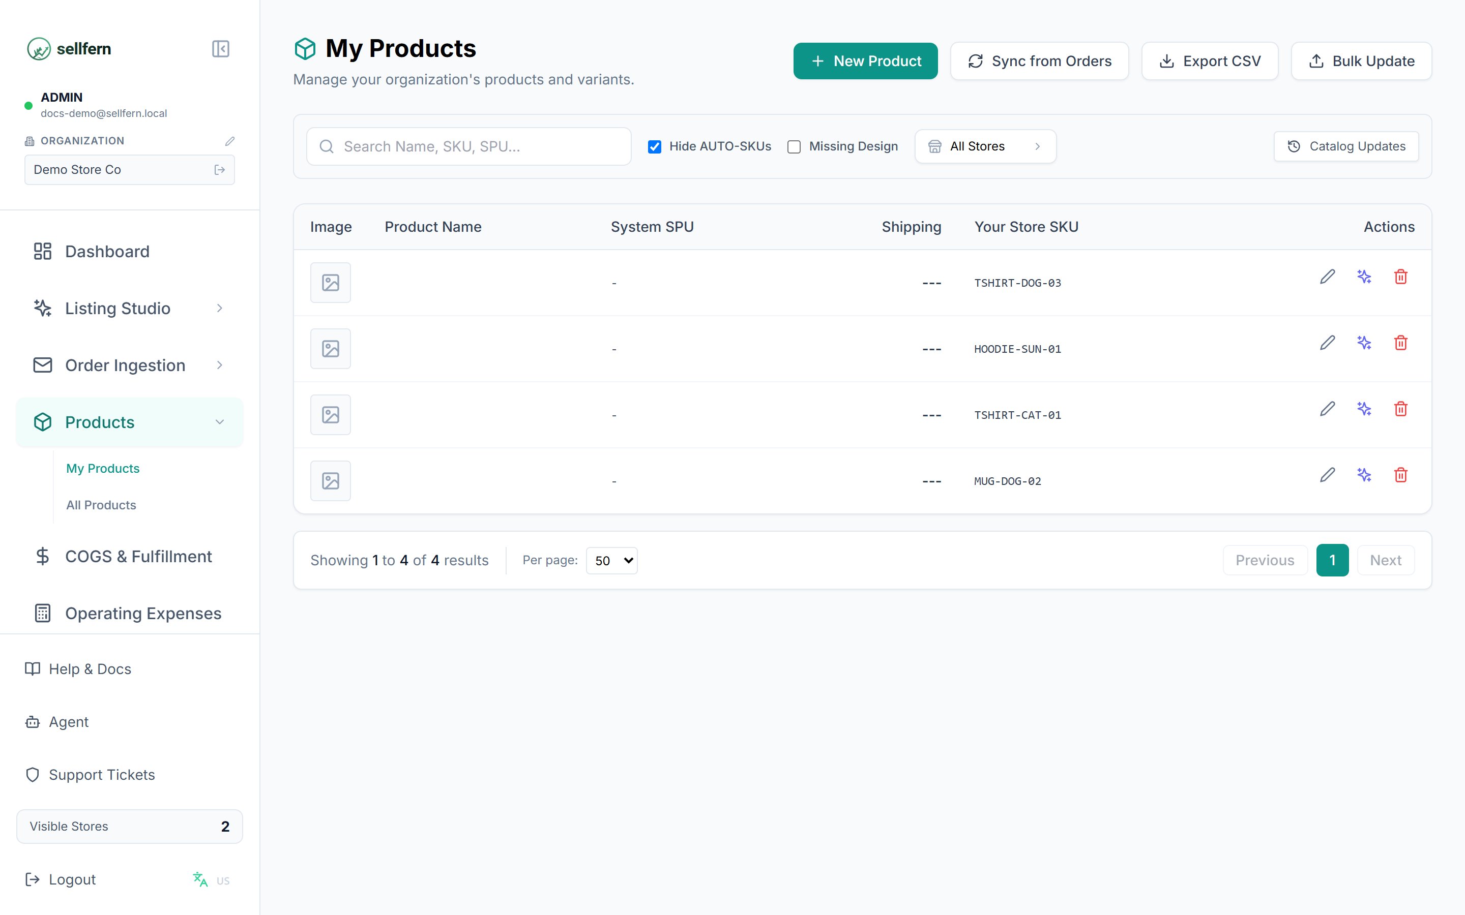1465x915 pixels.
Task: Click the HOODIE-SUN-01 SKU text
Action: [x=1017, y=349]
